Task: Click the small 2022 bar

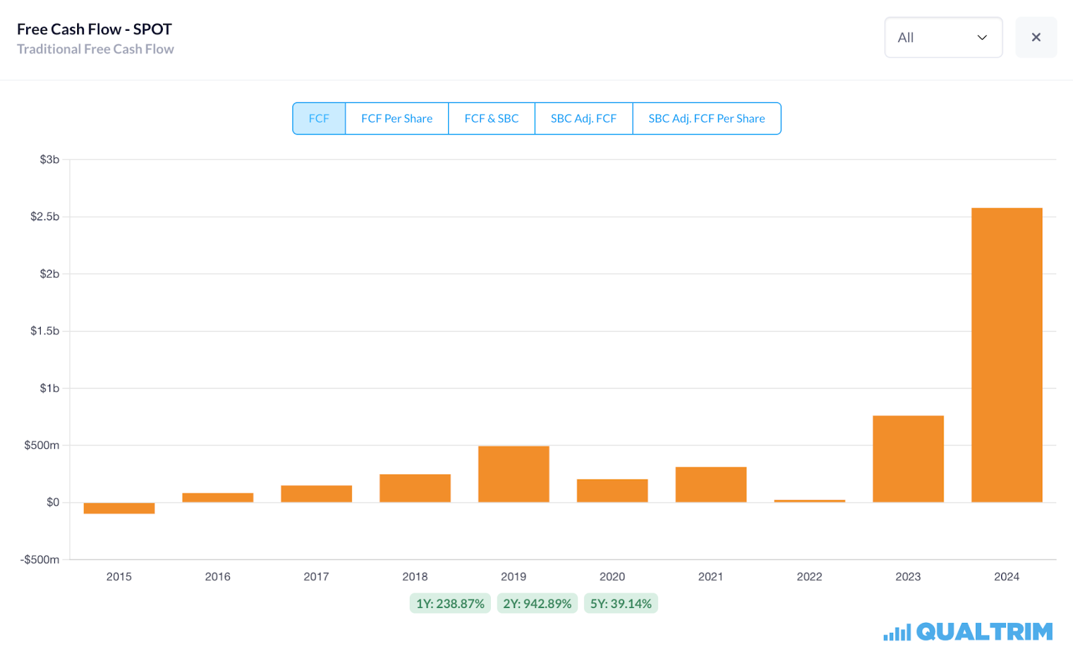Action: point(809,501)
